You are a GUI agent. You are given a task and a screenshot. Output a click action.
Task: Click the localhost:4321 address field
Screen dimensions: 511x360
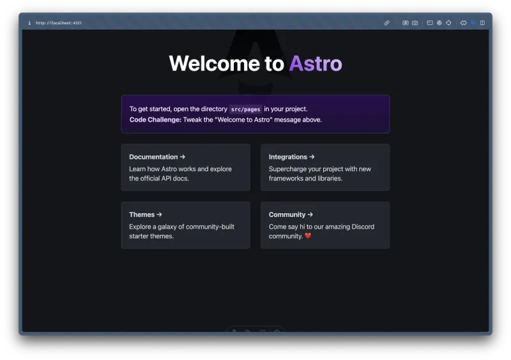click(59, 23)
